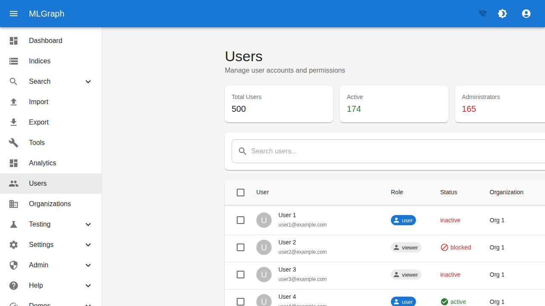Expand the Admin sidebar menu
Image resolution: width=545 pixels, height=306 pixels.
(50, 265)
